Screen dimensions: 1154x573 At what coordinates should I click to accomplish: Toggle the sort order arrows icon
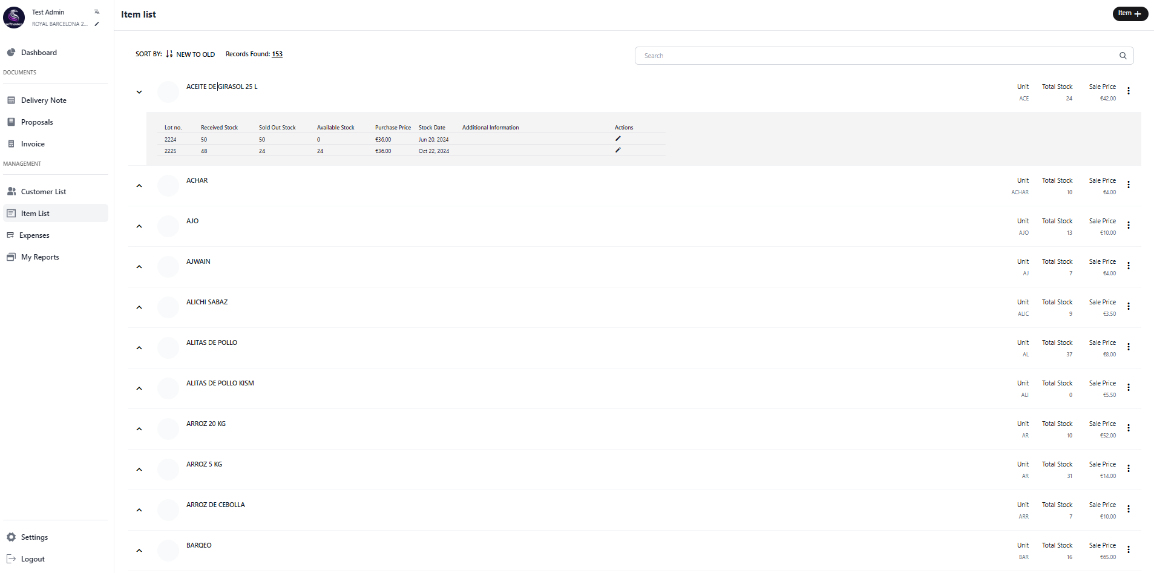[169, 54]
